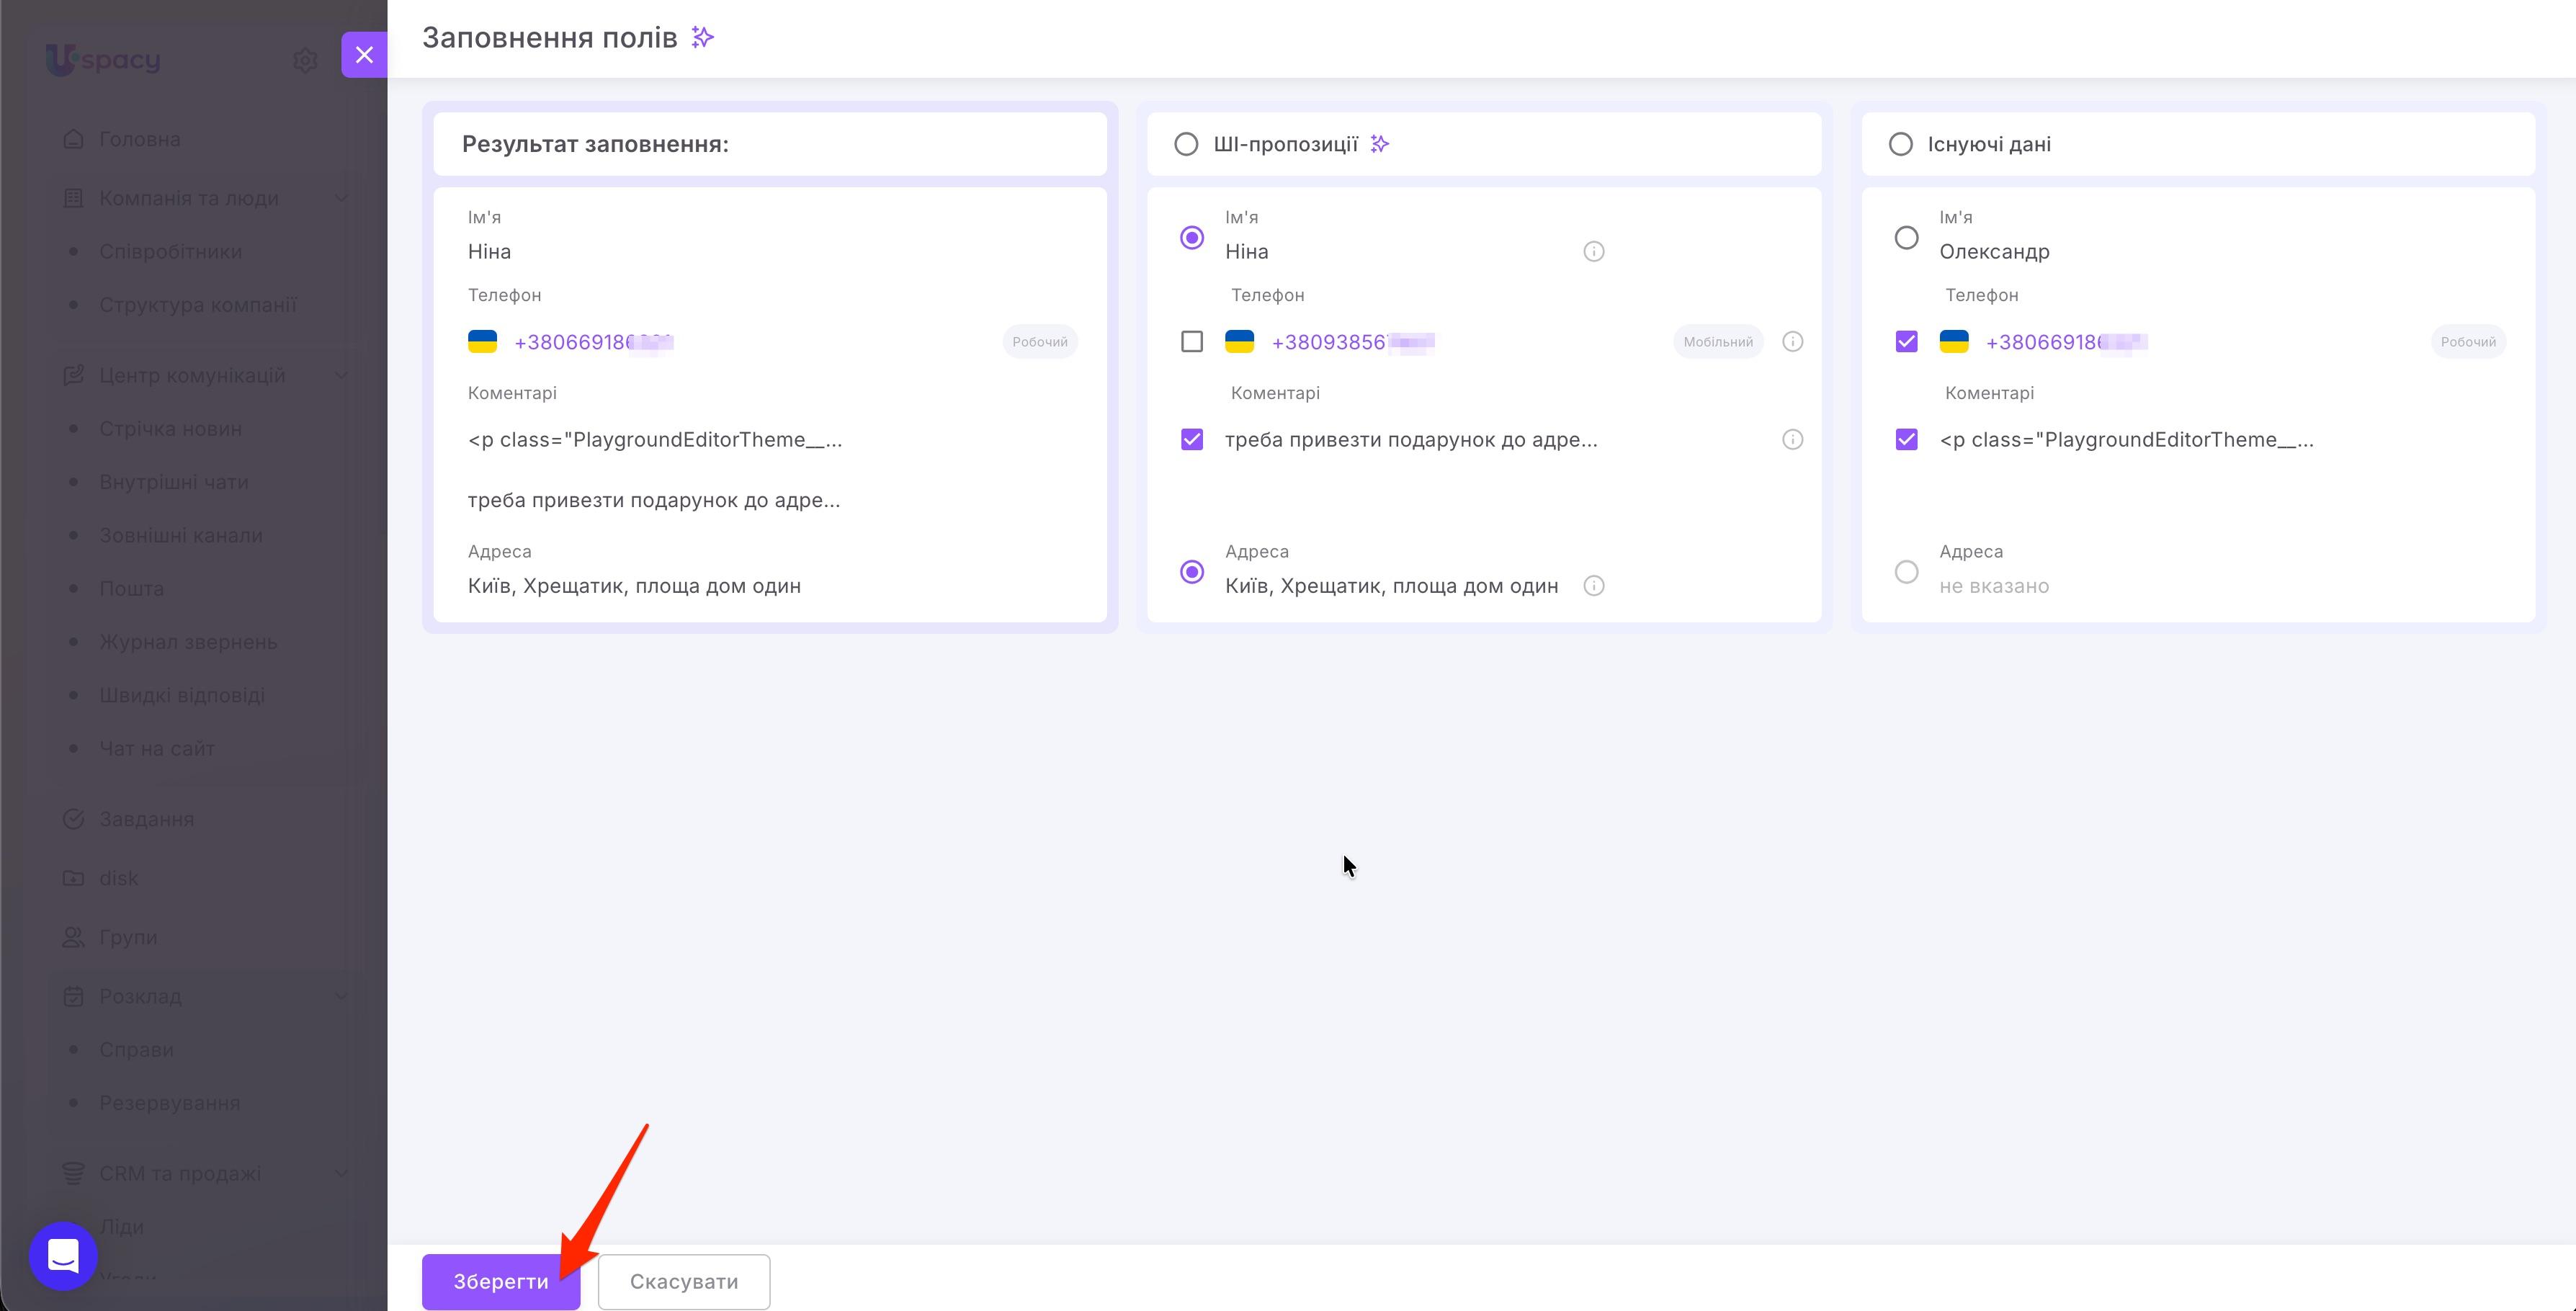The height and width of the screenshot is (1311, 2576).
Task: Click the result address Київ, Хрещатик text
Action: 634,586
